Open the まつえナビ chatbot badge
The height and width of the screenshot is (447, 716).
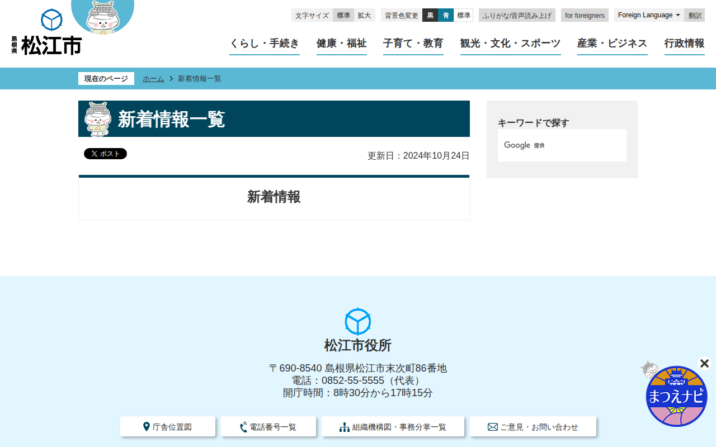coord(676,396)
